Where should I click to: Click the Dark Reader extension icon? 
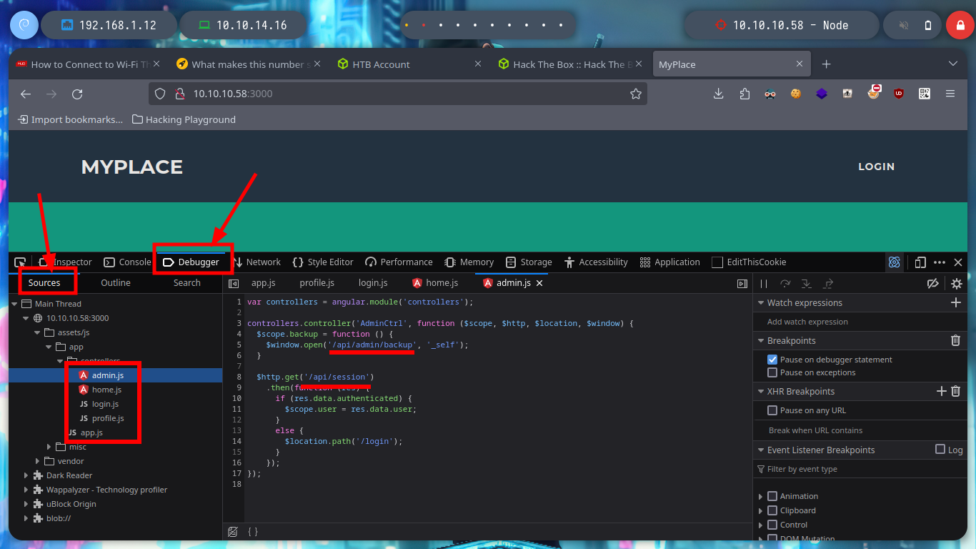[x=770, y=94]
